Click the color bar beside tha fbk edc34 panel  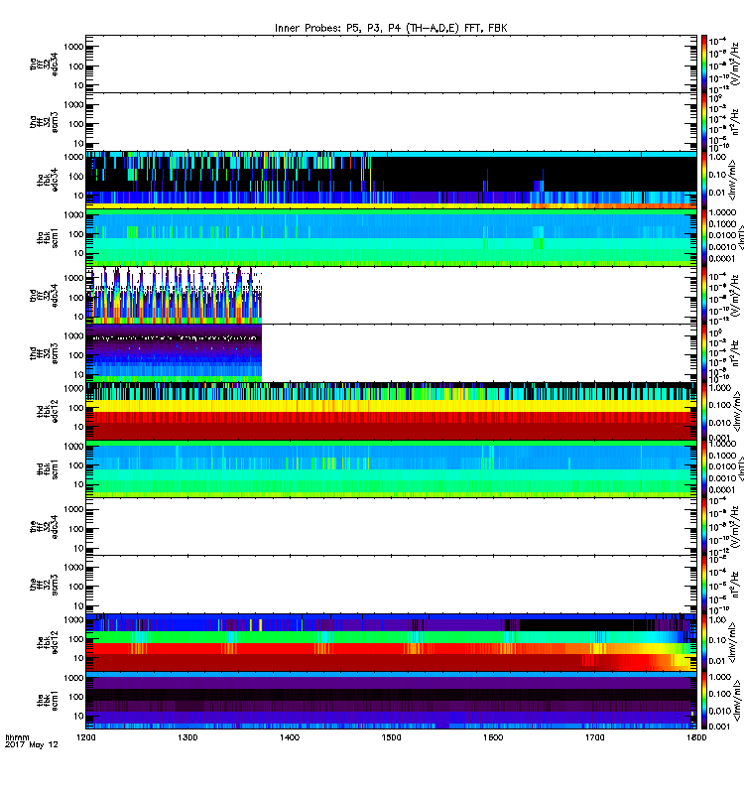tap(704, 180)
